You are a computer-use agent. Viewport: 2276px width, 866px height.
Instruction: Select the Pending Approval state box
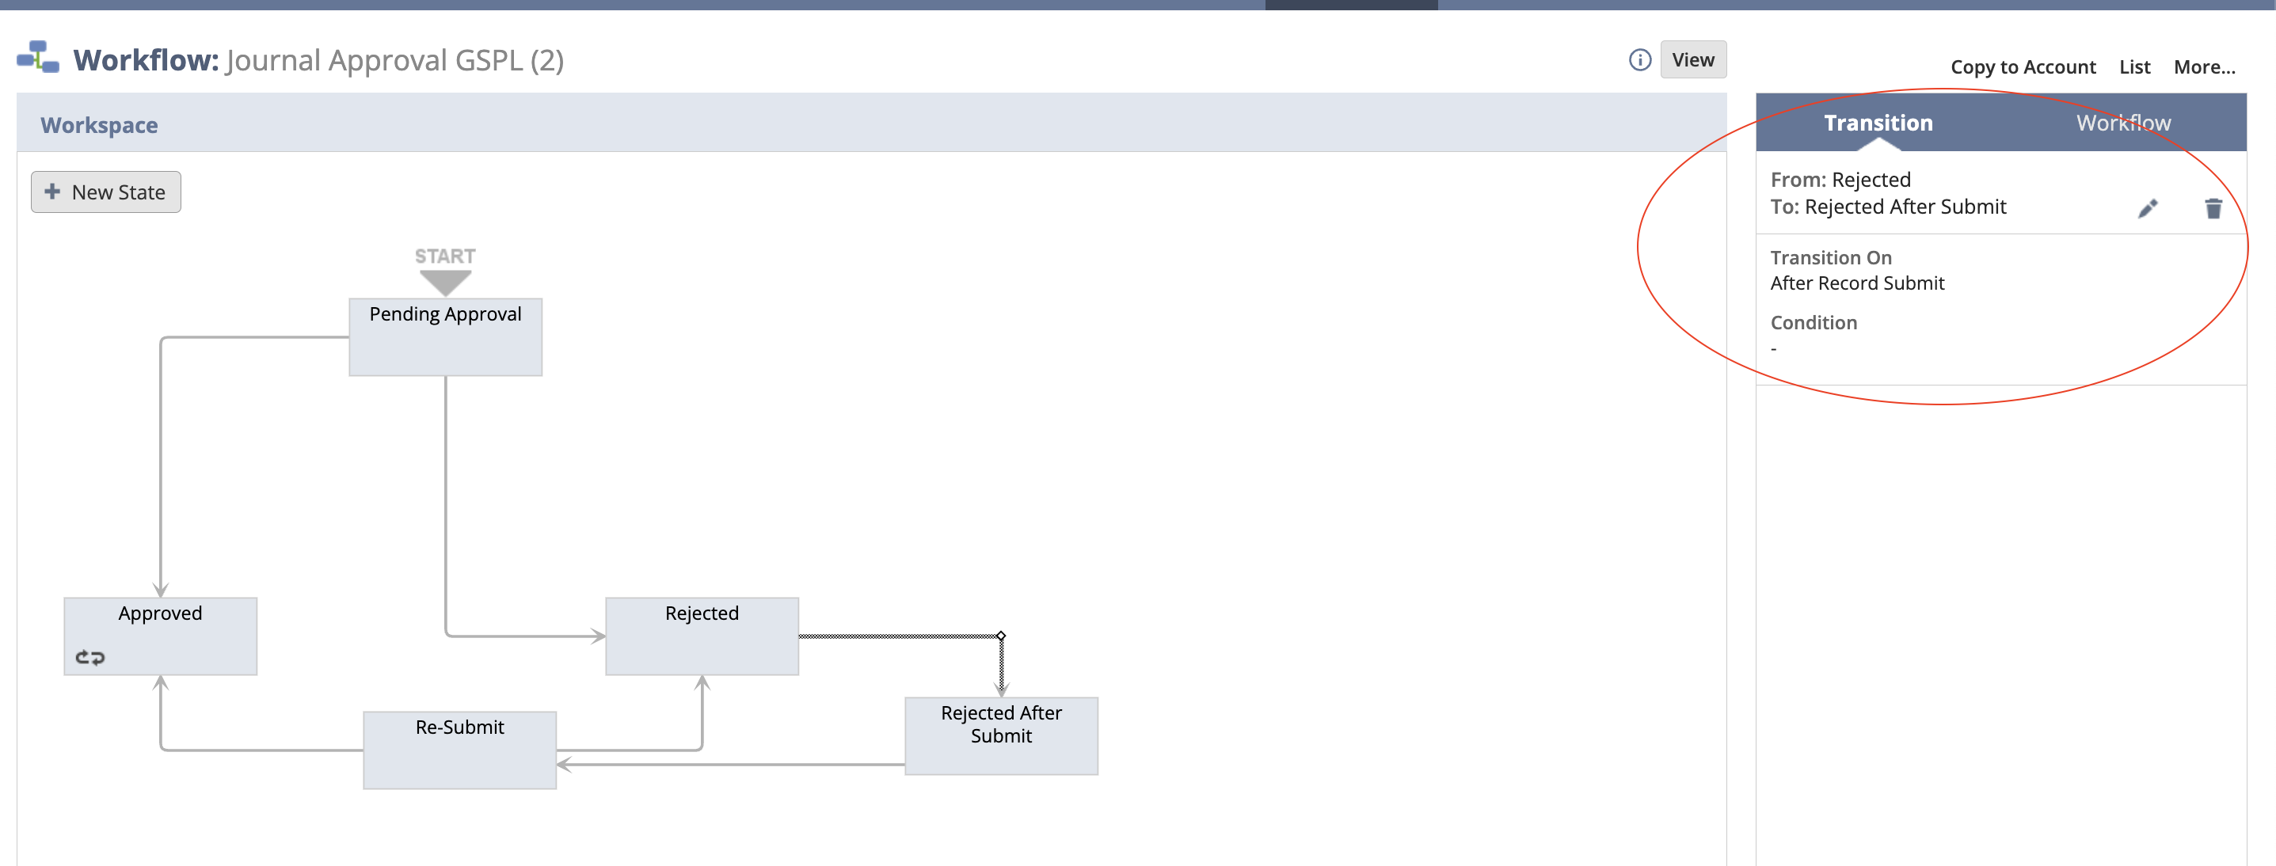pyautogui.click(x=444, y=336)
